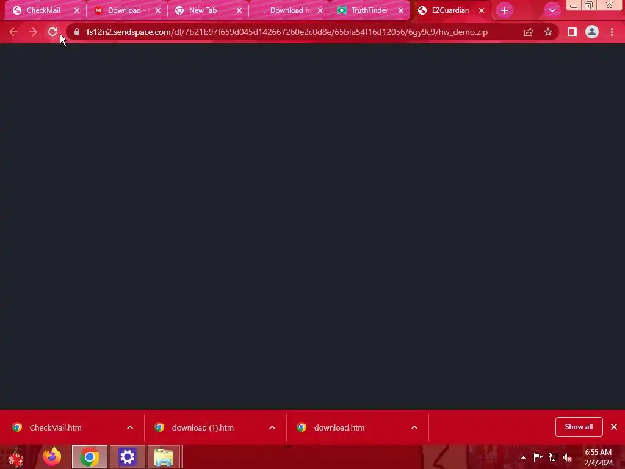Open tab search dropdown
The image size is (625, 469).
click(552, 10)
